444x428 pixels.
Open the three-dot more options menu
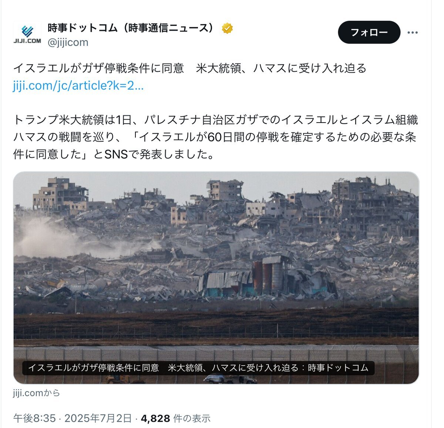(x=413, y=32)
